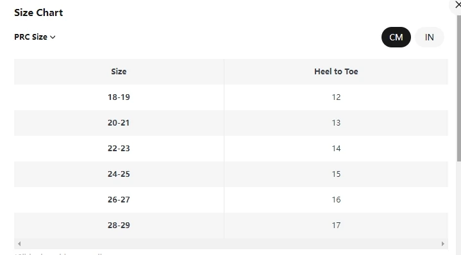
Task: Click the left arrow of horizontal scrollbar
Action: pos(19,243)
